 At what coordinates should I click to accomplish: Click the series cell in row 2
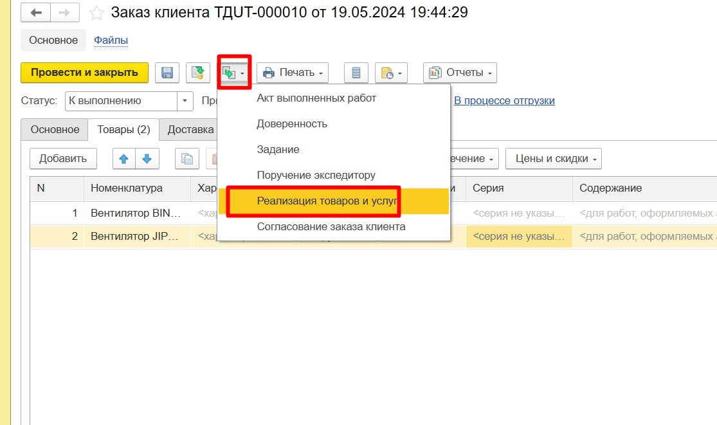tap(519, 237)
